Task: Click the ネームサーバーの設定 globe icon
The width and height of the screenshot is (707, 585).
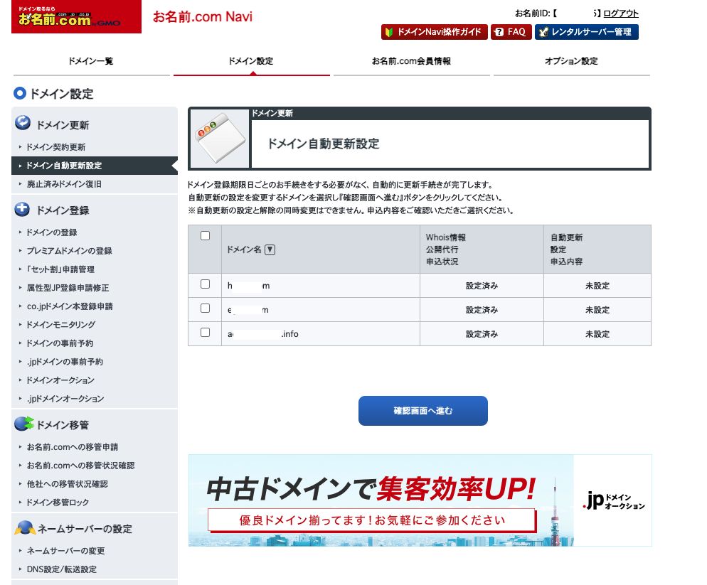Action: [x=25, y=527]
